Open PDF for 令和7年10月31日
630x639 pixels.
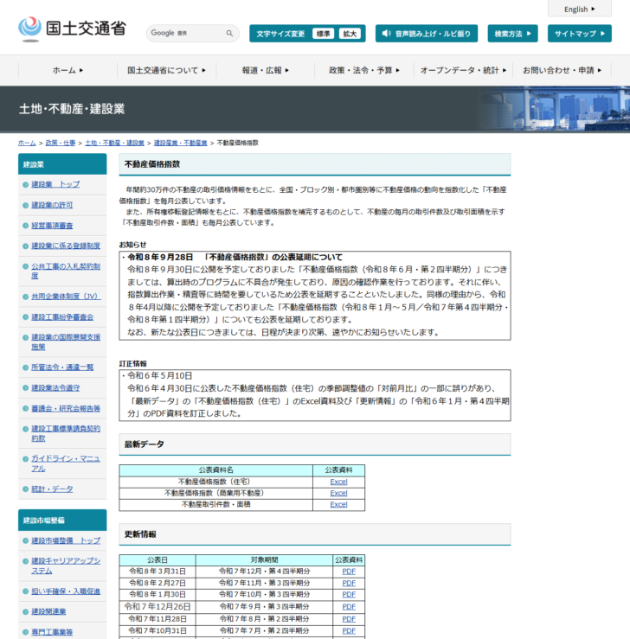[349, 631]
